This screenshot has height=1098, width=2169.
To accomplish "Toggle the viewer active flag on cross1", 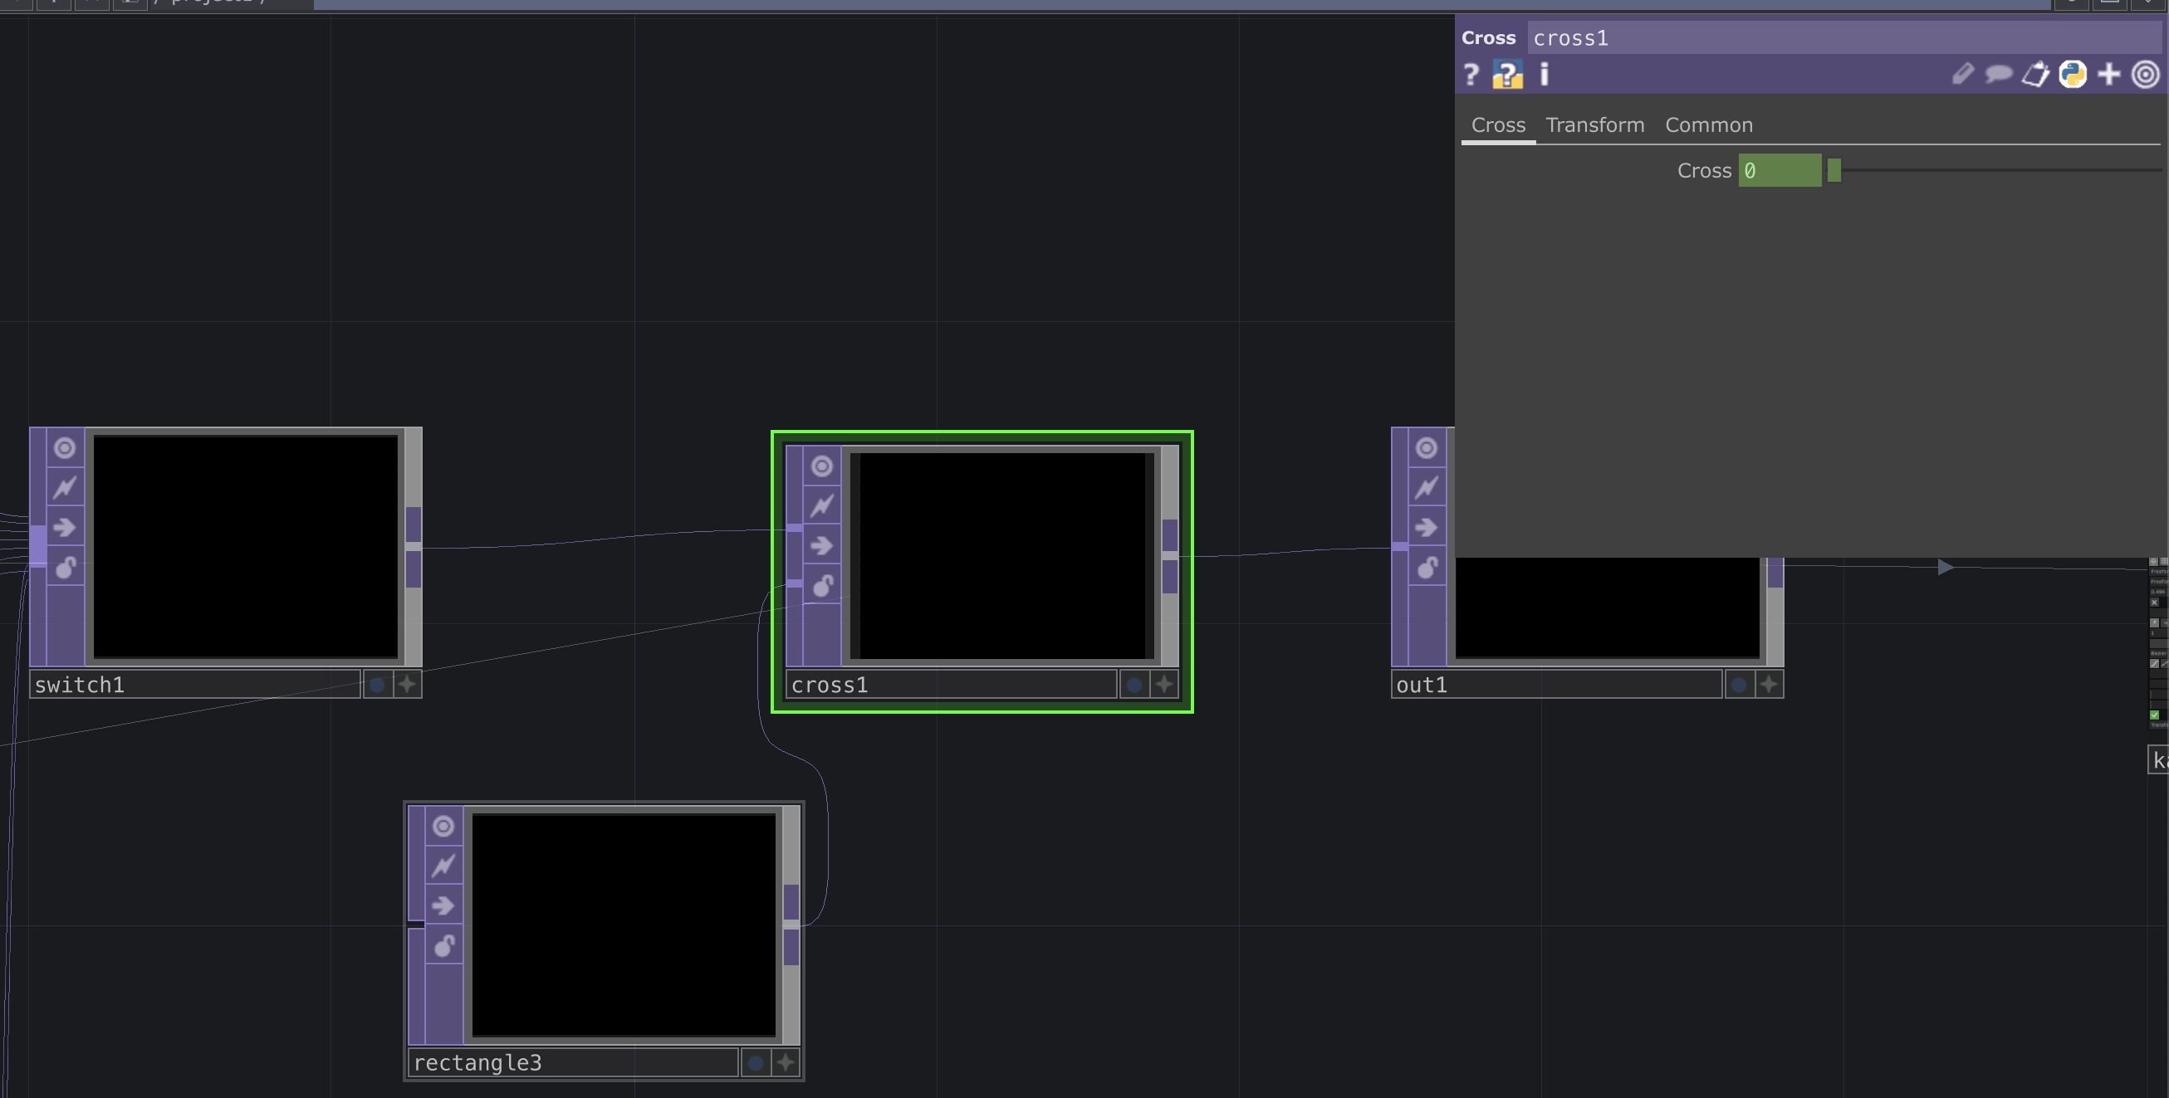I will point(822,466).
